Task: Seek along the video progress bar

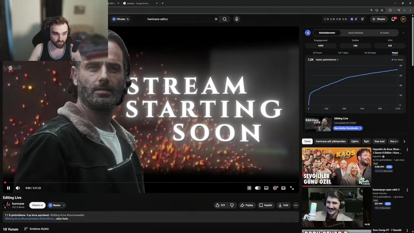Action: click(x=151, y=183)
